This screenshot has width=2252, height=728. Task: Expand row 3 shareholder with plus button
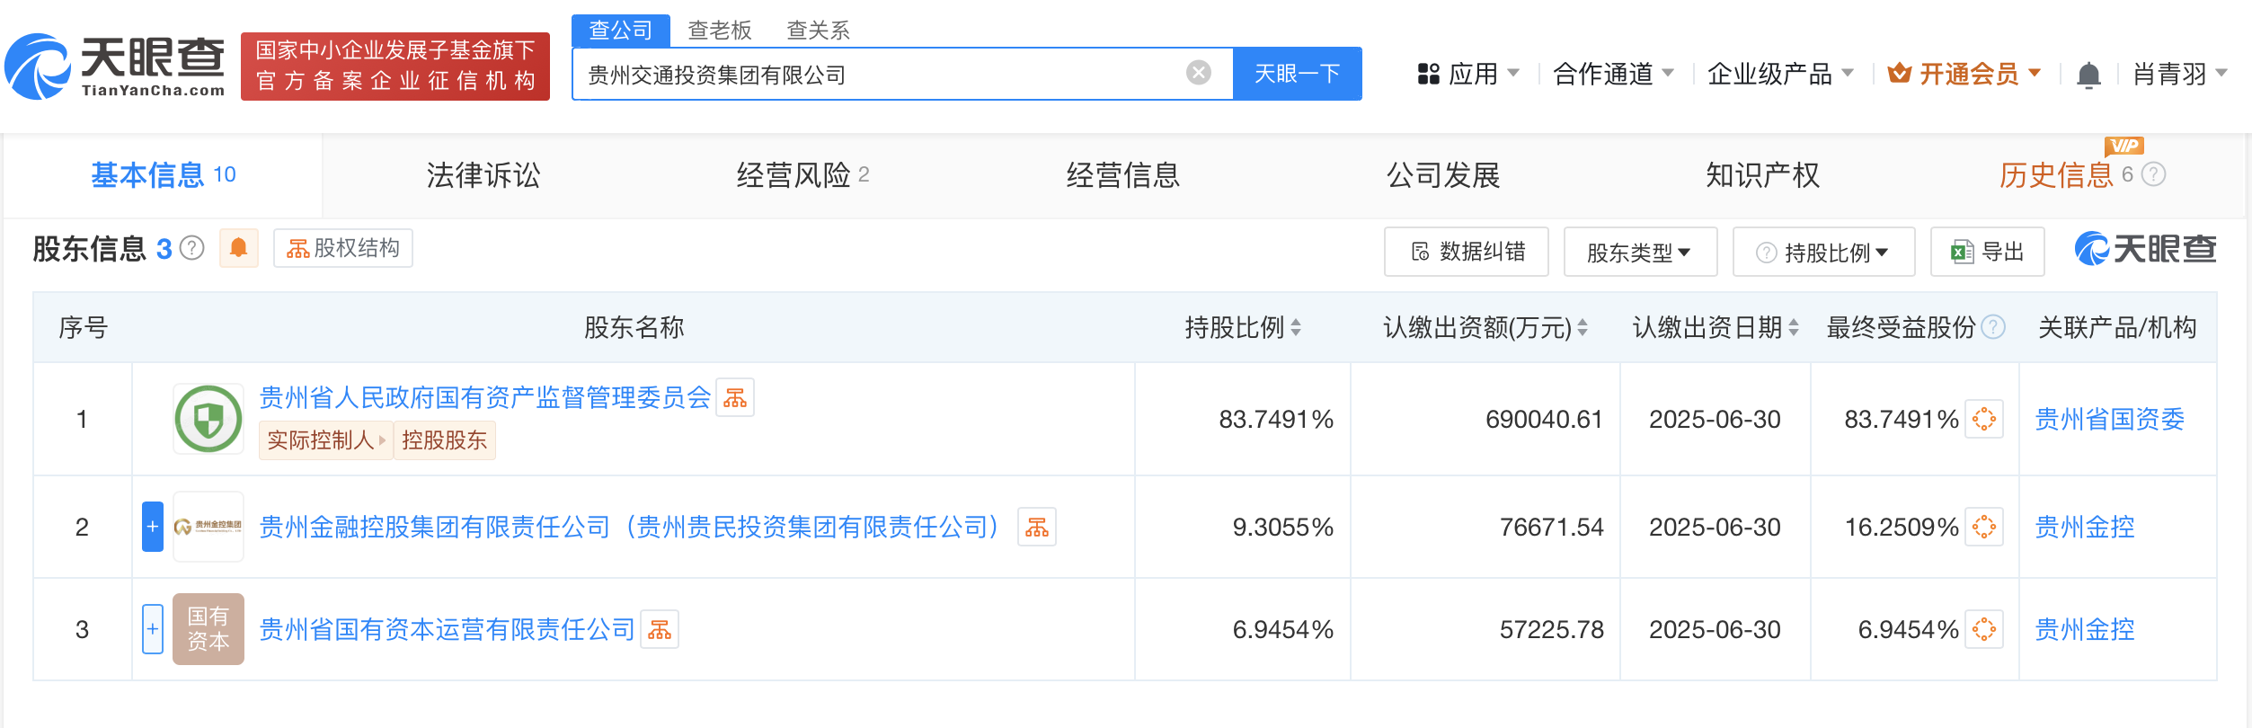(153, 629)
